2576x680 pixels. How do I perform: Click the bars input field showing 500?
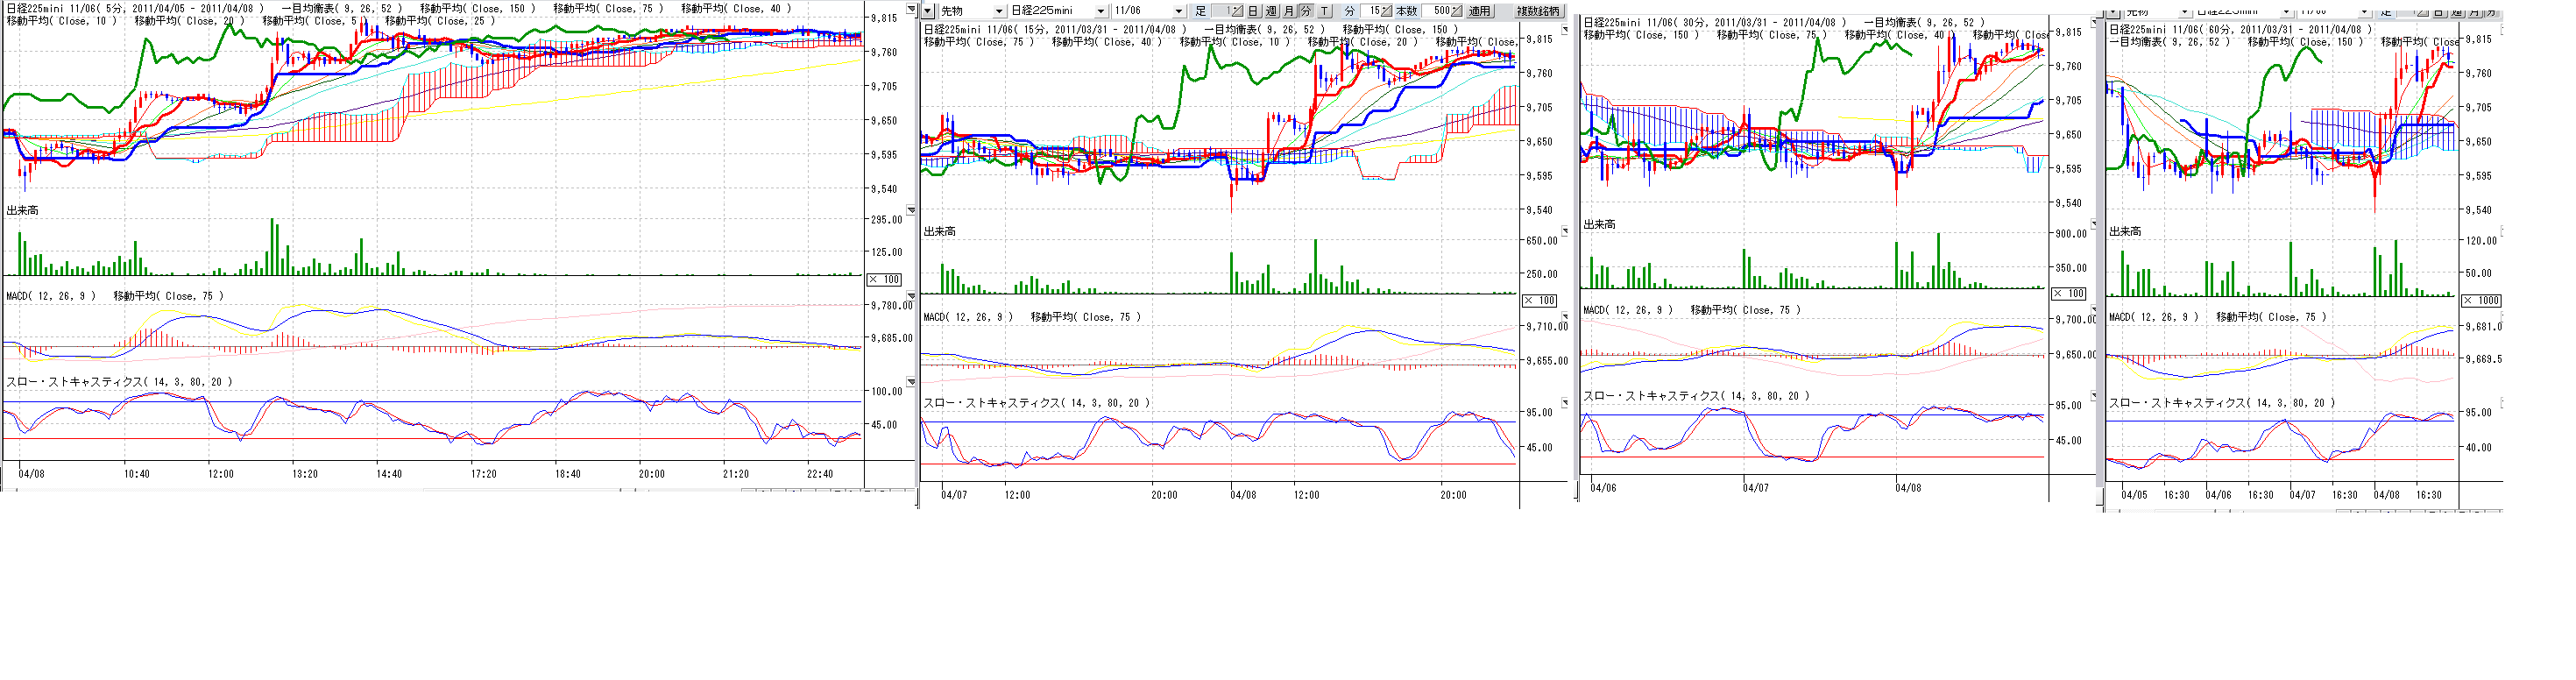pyautogui.click(x=1436, y=11)
